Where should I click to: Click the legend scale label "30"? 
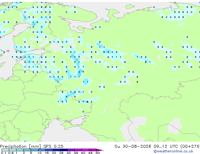pyautogui.click(x=68, y=153)
